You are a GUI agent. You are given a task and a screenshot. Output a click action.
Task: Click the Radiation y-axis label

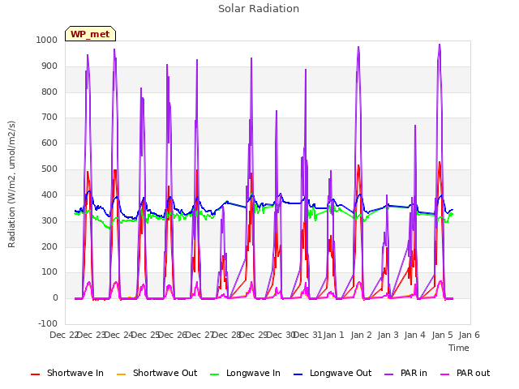tap(11, 184)
